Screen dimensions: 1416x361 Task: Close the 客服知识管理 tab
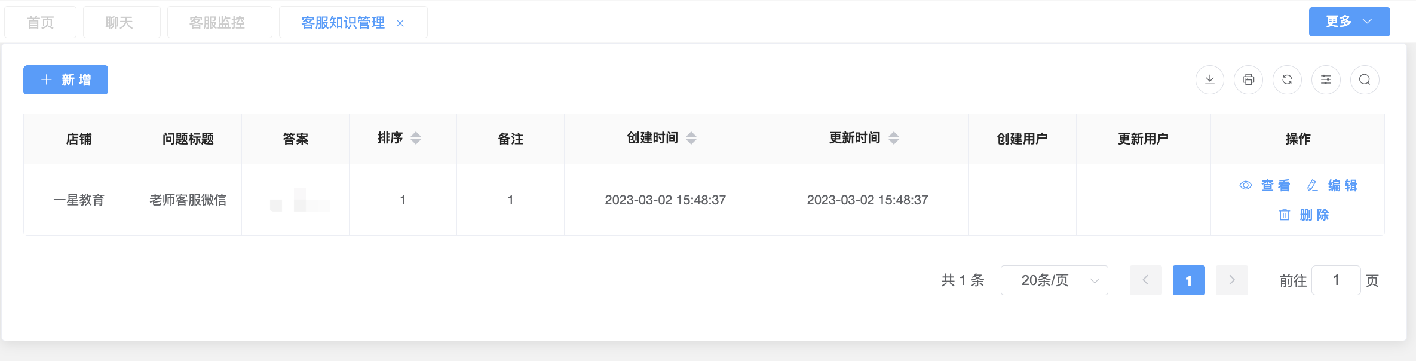tap(400, 23)
